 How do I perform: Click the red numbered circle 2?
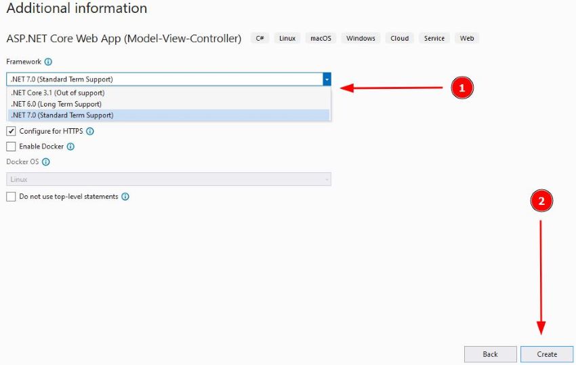(x=541, y=201)
